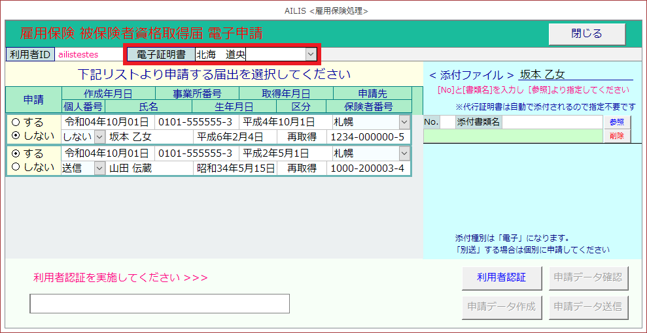Click the 申請データ確認 button

pyautogui.click(x=587, y=277)
